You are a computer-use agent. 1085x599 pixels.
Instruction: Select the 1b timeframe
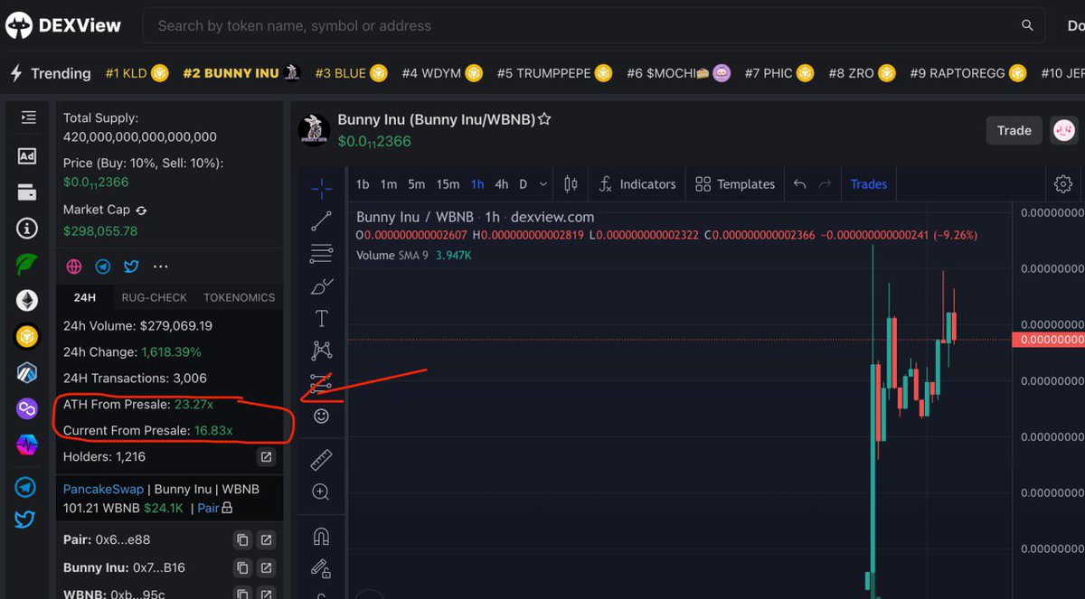363,184
